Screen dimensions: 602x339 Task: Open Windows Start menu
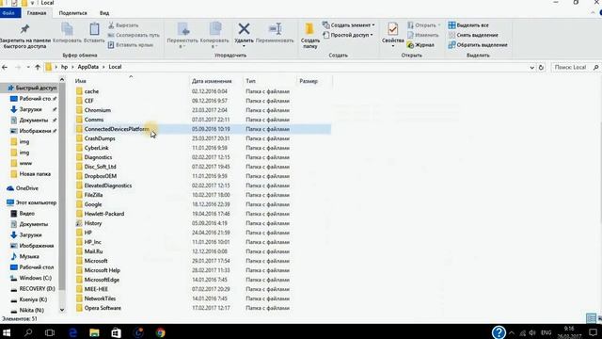(7, 332)
